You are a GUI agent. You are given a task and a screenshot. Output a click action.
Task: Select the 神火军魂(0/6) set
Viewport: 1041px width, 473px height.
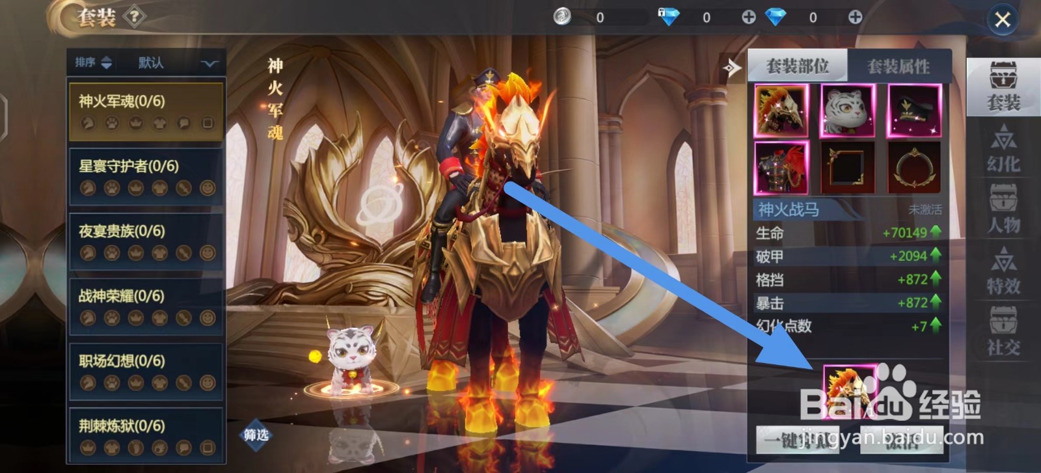146,111
